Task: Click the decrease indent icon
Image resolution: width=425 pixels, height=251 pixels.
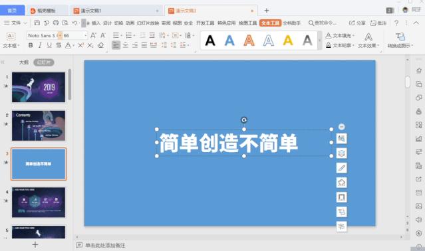Action: [x=143, y=35]
